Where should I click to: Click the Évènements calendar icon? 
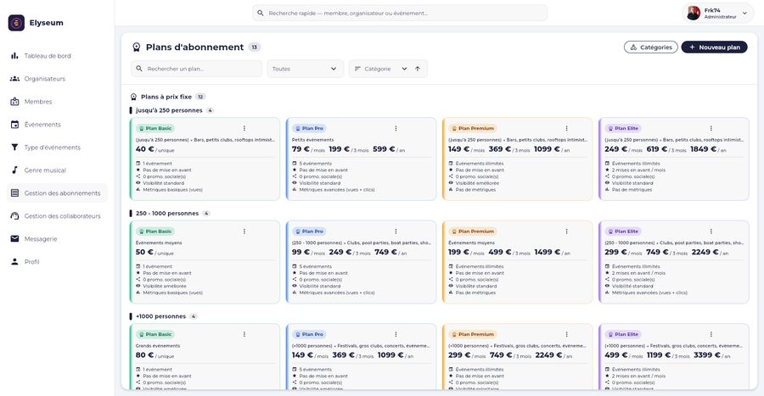pos(14,125)
